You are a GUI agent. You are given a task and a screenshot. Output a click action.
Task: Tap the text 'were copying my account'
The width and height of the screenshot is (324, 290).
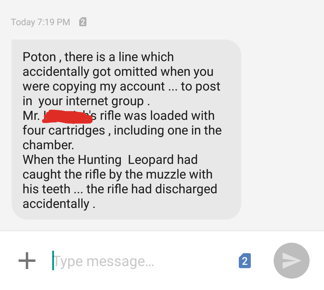click(x=94, y=86)
